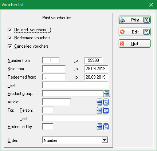Focus the Number from field
The height and width of the screenshot is (151, 157).
[51, 60]
